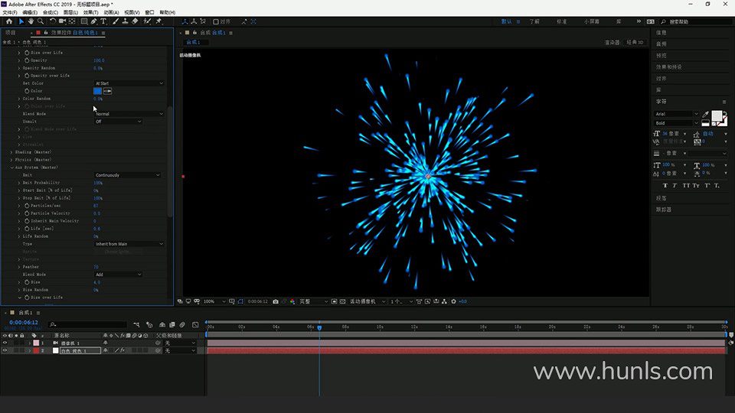Open the Emit dropdown set to Continuously
Screen dimensions: 735x413
point(127,175)
